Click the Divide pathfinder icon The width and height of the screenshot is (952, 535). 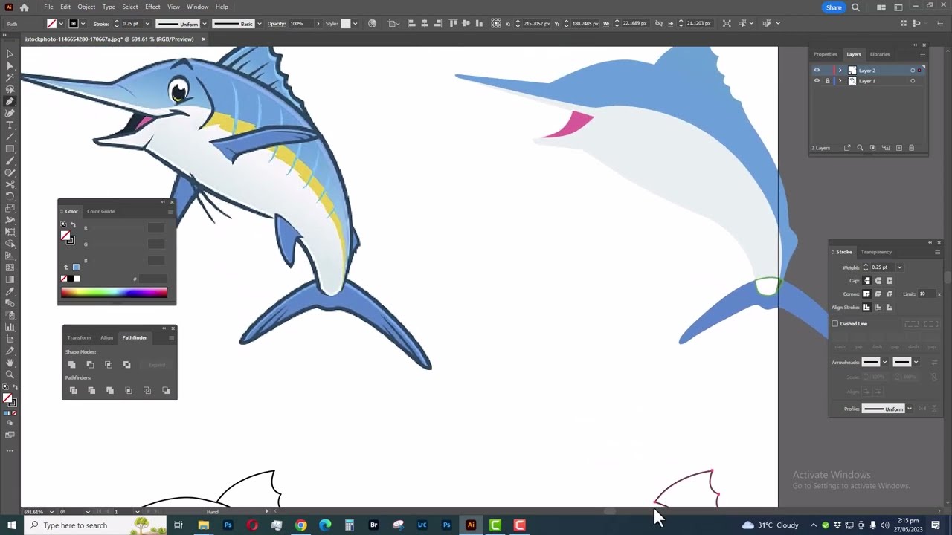pyautogui.click(x=73, y=390)
